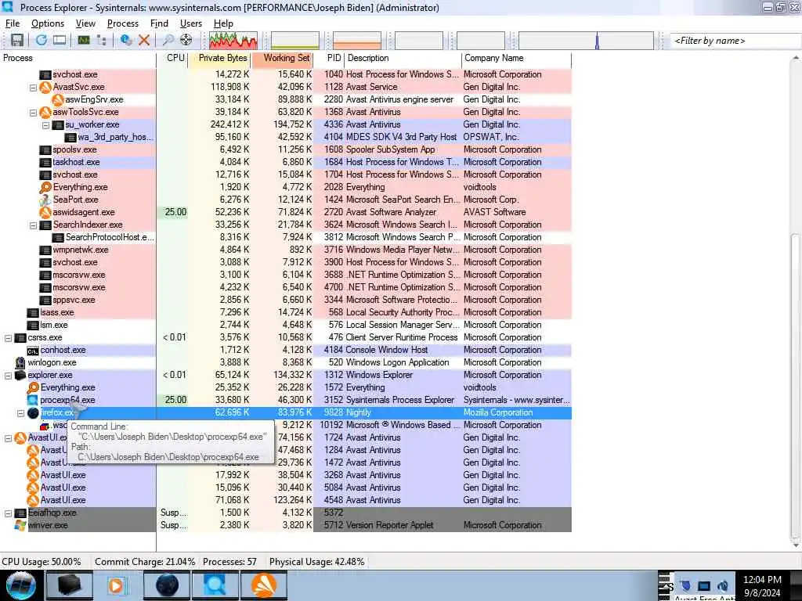Sort by the Description column header
Screen dimensions: 802x601
pyautogui.click(x=403, y=58)
